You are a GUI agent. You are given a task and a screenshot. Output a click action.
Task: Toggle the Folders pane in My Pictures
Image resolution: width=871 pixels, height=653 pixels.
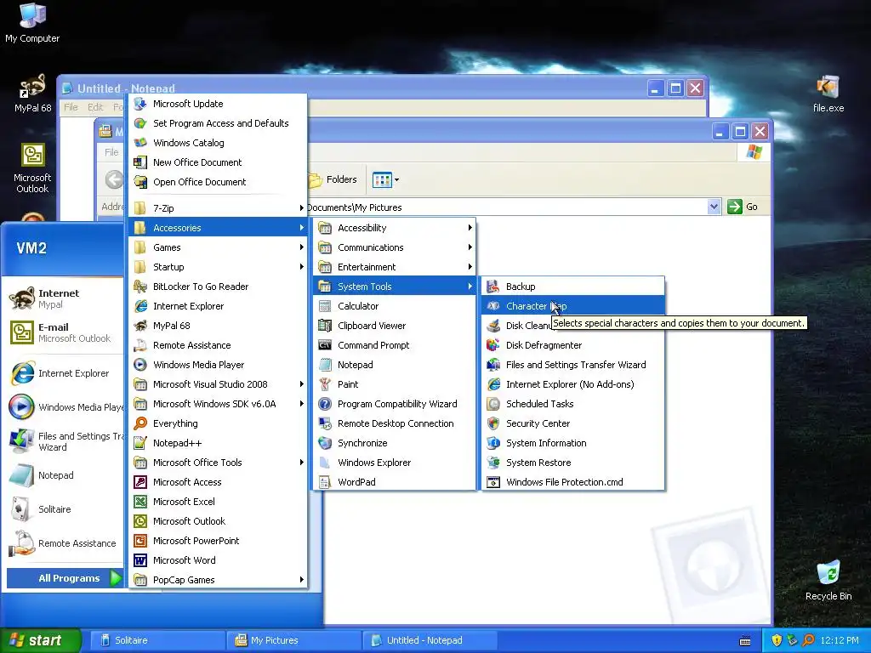pos(333,180)
